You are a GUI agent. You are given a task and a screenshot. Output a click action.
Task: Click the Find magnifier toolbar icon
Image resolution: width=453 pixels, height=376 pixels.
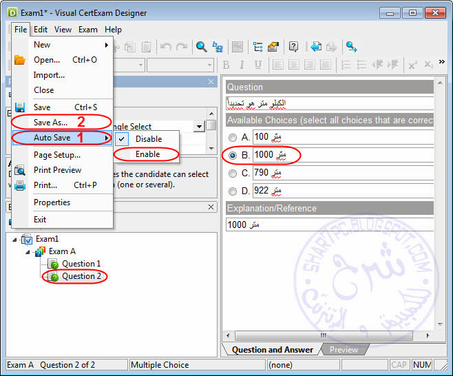coord(201,47)
